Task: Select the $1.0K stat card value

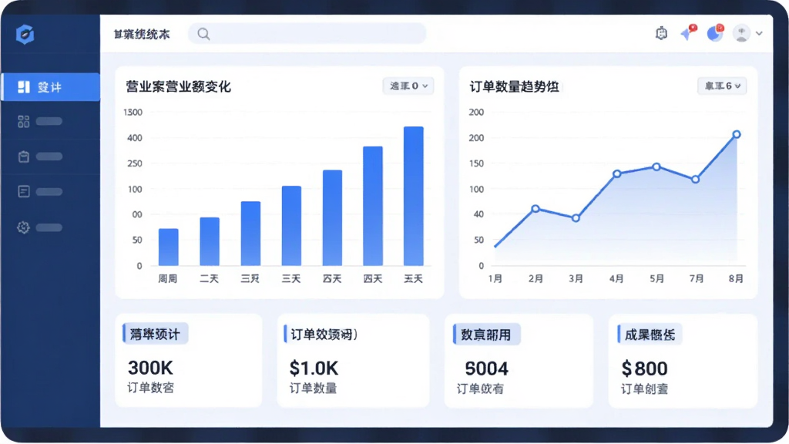Action: (x=314, y=368)
